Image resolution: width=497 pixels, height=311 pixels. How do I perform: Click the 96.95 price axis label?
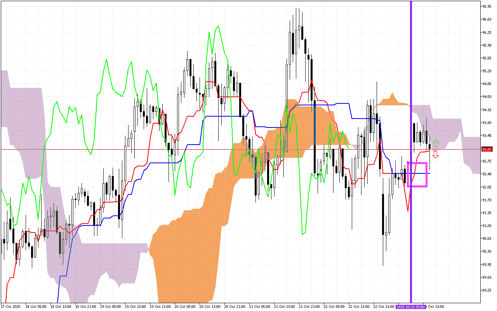coord(487,7)
